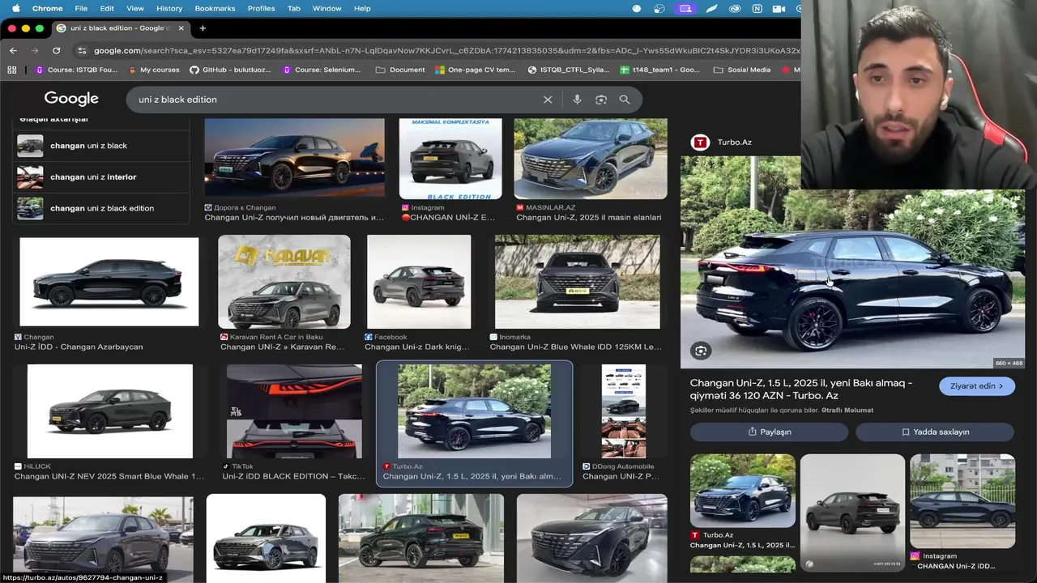This screenshot has height=583, width=1037.
Task: Open the Chrome app menu
Action: (x=48, y=8)
